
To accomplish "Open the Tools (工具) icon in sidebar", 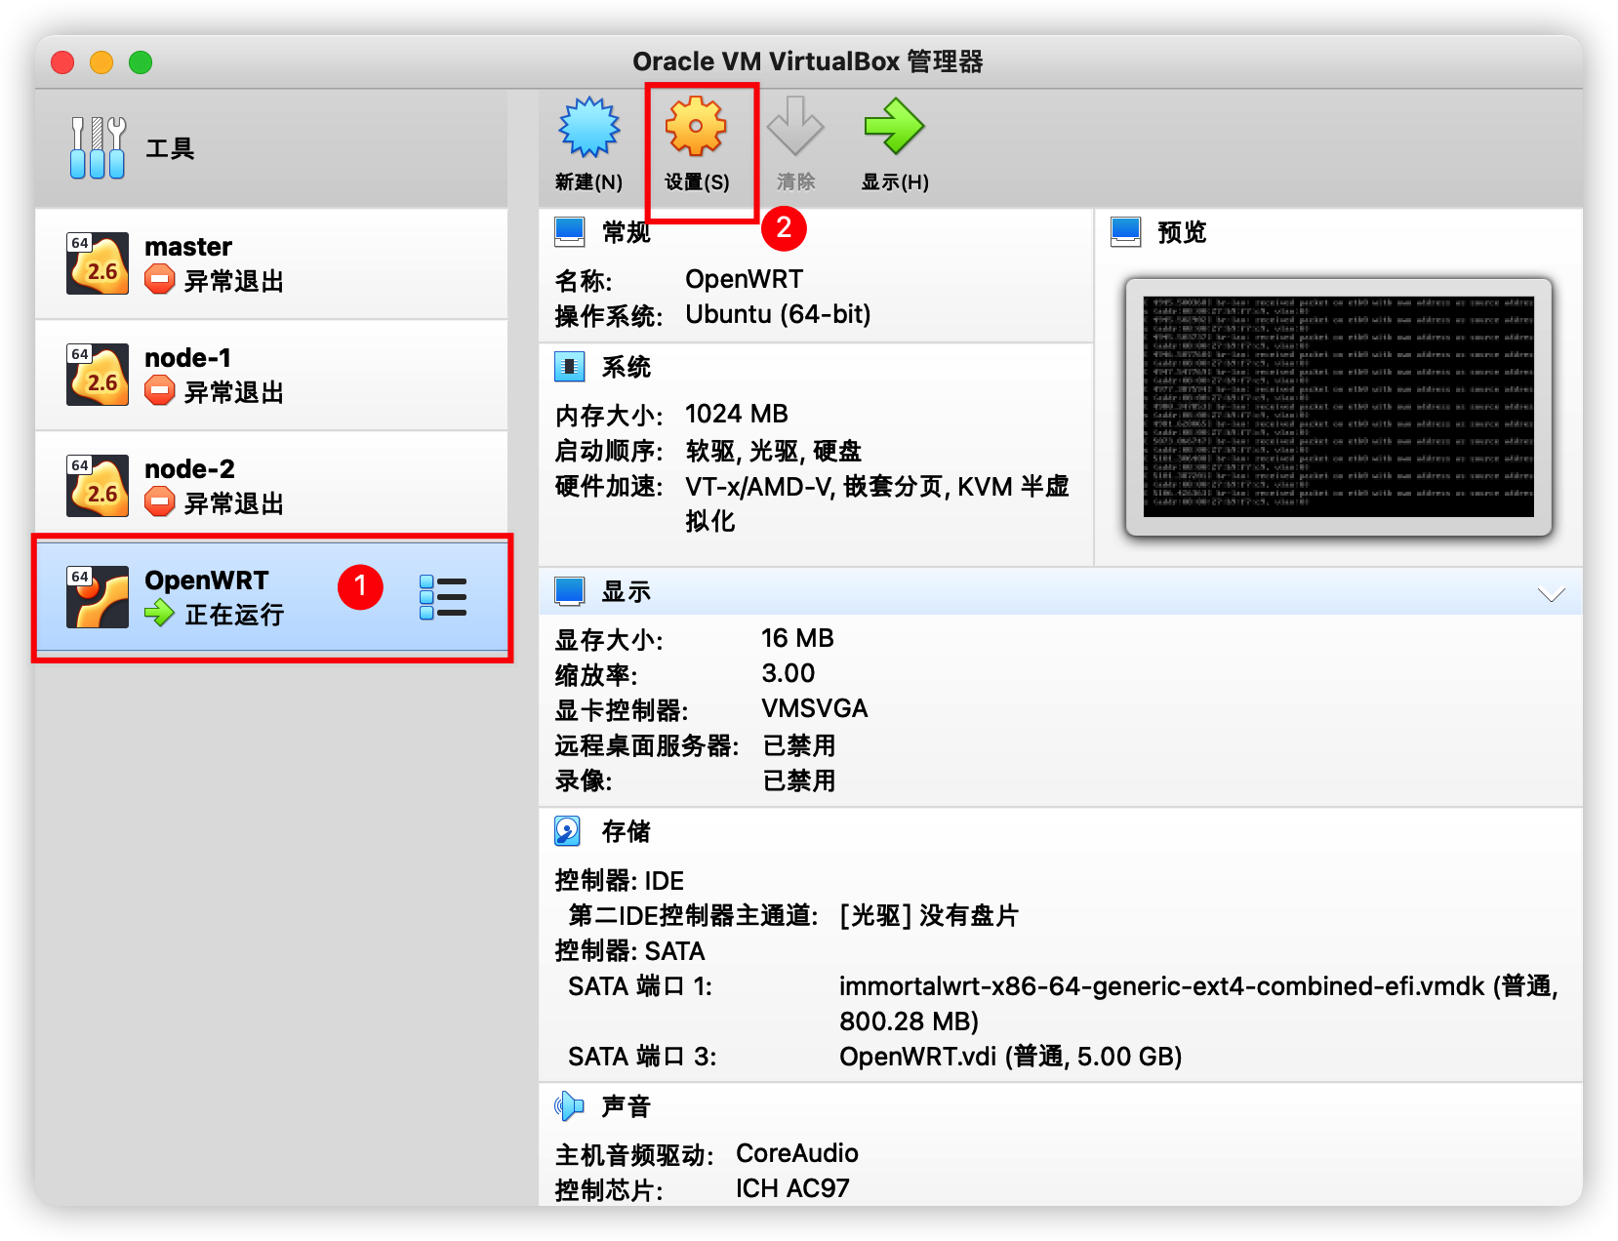I will tap(98, 148).
